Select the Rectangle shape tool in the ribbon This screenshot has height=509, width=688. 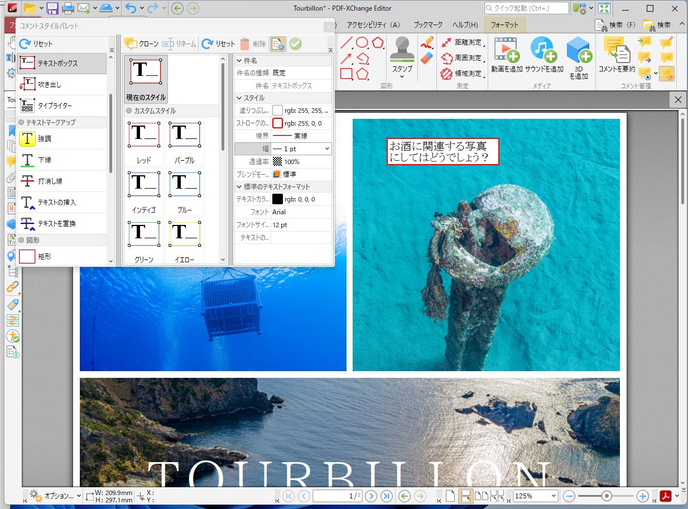[x=347, y=74]
